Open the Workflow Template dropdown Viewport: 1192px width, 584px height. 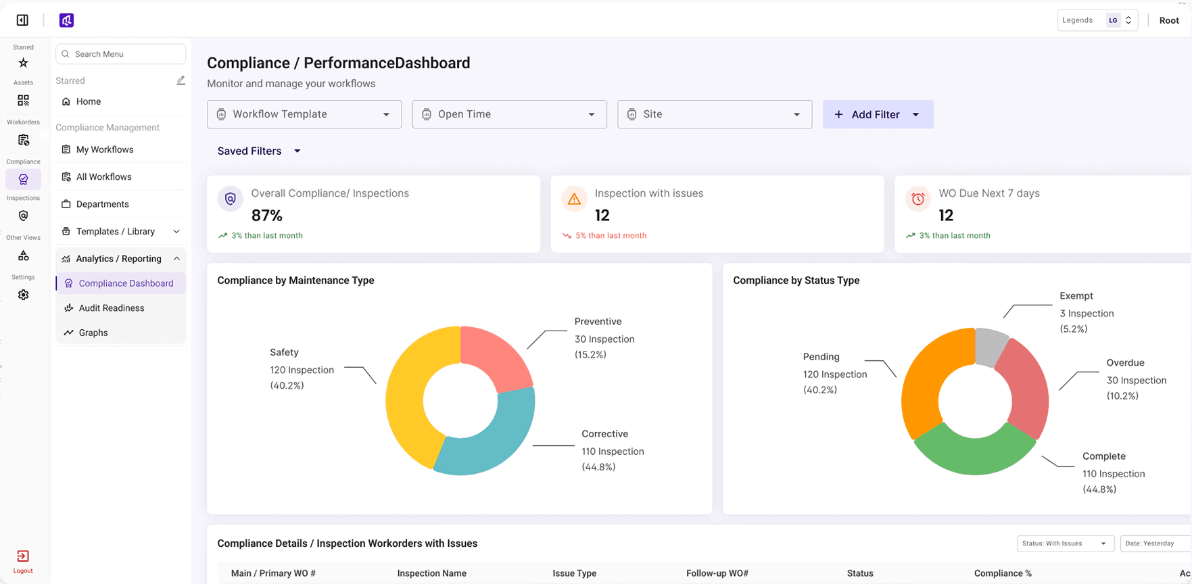coord(304,114)
